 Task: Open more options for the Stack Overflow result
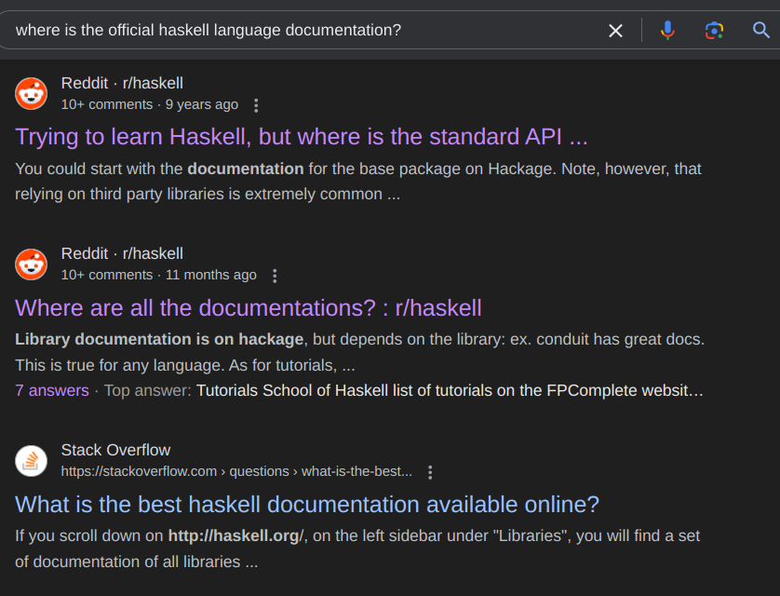430,472
